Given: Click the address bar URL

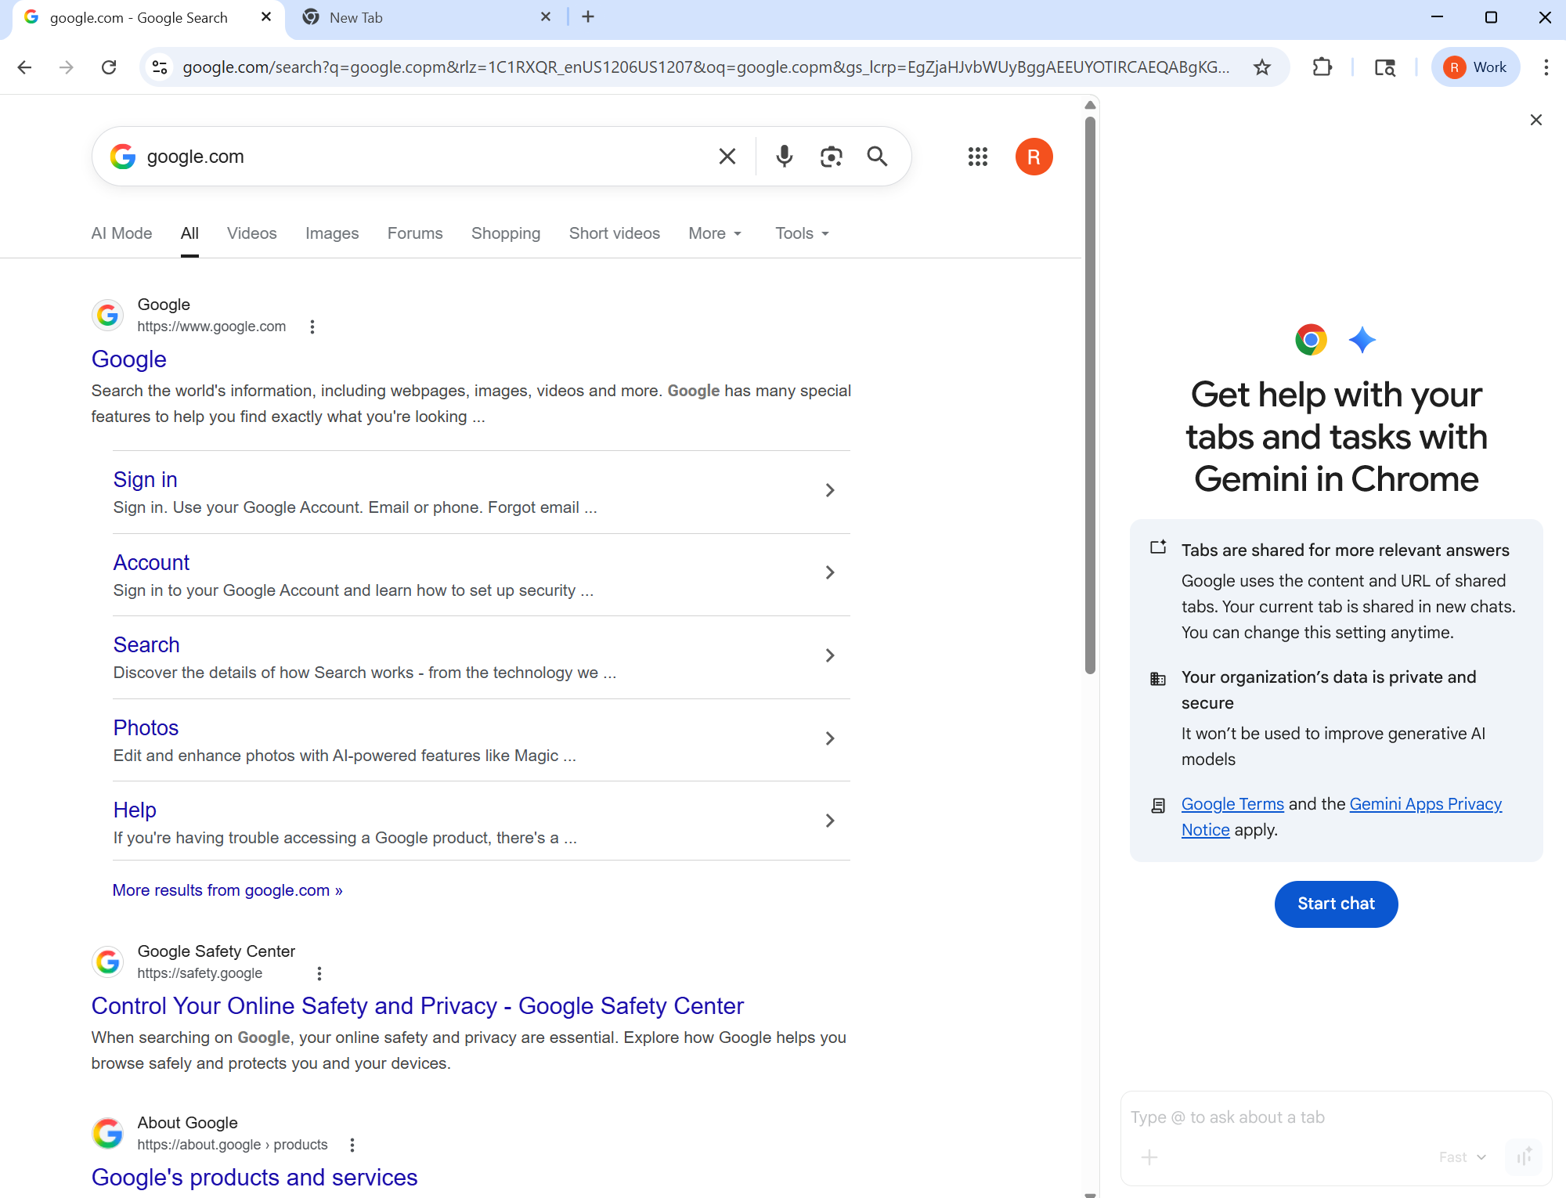Looking at the screenshot, I should pyautogui.click(x=706, y=67).
